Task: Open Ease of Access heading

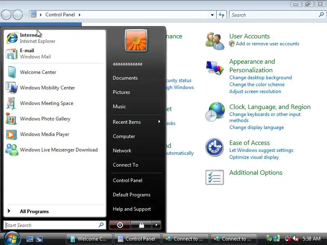Action: 249,143
